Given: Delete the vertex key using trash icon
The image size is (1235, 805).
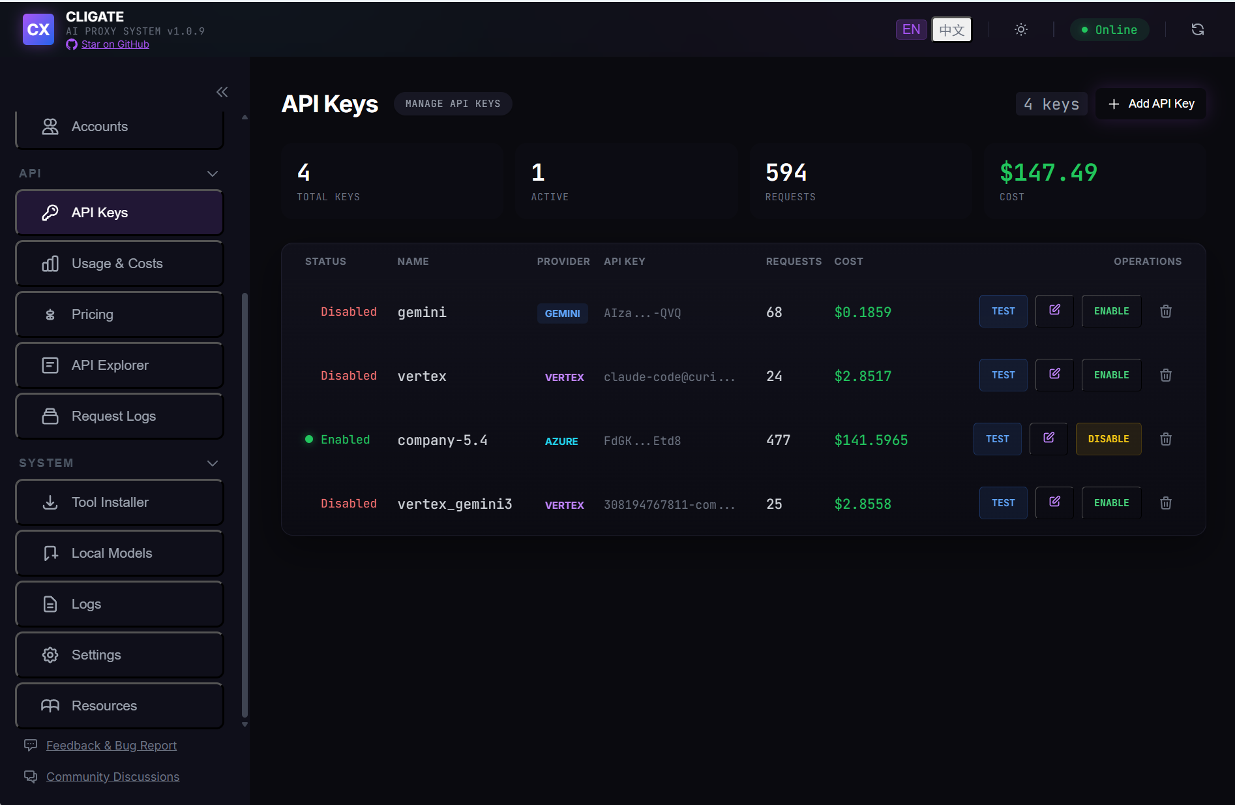Looking at the screenshot, I should coord(1166,375).
